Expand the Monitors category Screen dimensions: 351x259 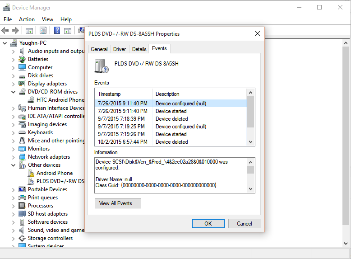(13, 149)
